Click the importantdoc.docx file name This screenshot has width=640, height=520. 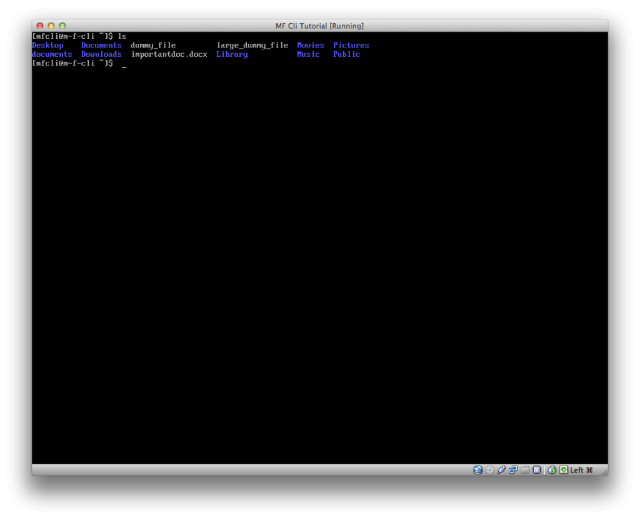pos(169,54)
